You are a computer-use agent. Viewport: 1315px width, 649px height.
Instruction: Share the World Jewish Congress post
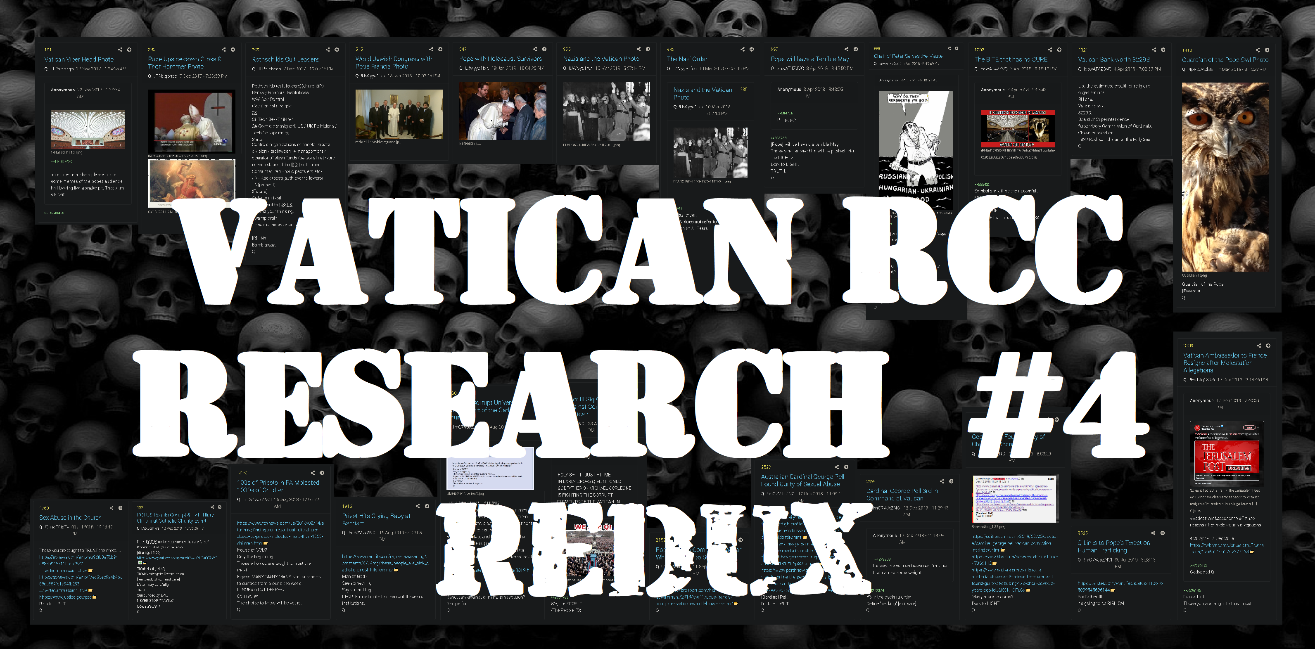click(x=431, y=49)
